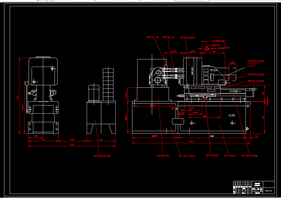Select the 1520 overall width dimension
This screenshot has width=281, height=198.
pos(72,144)
